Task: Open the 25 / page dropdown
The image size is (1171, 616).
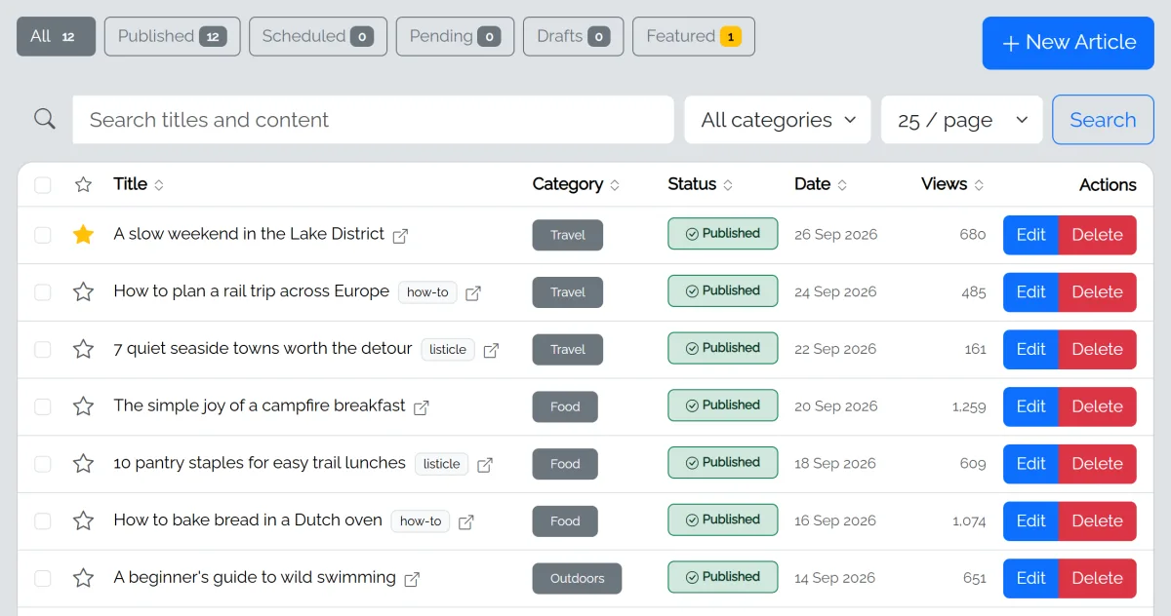Action: pos(962,120)
